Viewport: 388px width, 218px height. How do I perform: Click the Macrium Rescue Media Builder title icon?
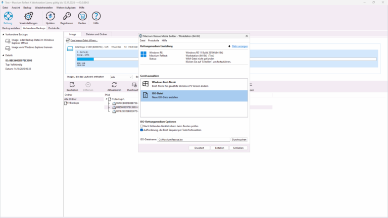[140, 36]
